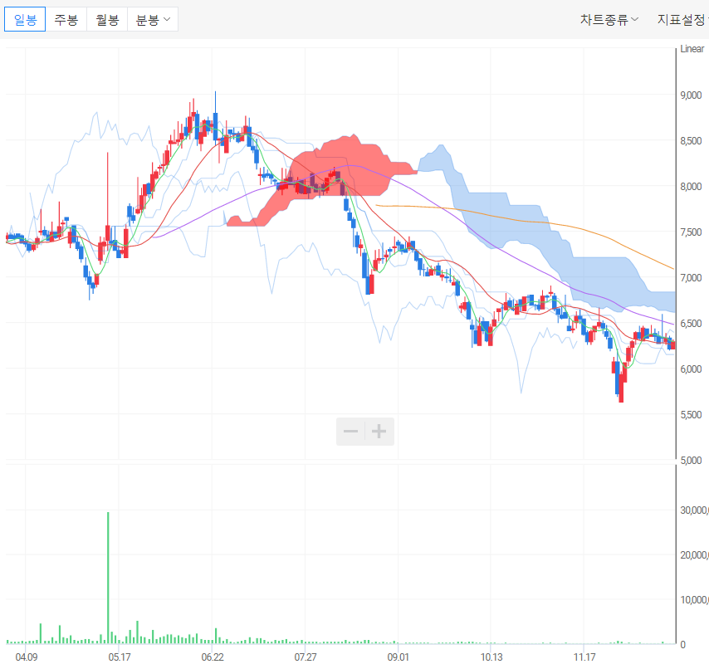709x669 pixels.
Task: Click the 8,000 price axis label
Action: click(x=691, y=186)
